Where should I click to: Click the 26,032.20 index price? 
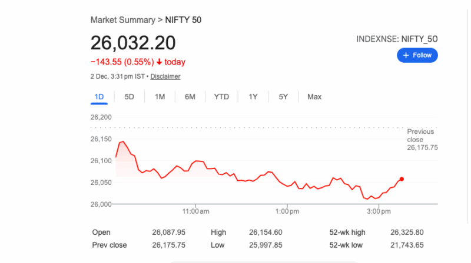coord(133,43)
